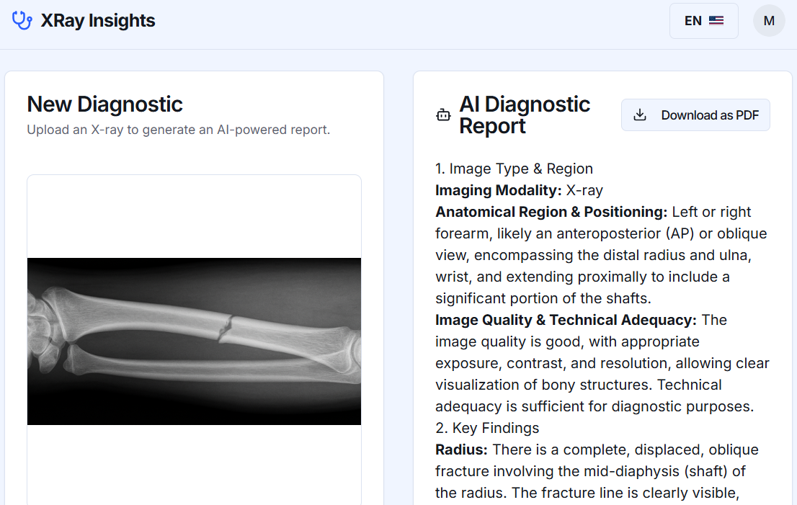Click the download arrow icon in the PDF button
Viewport: 797px width, 505px height.
coord(640,115)
